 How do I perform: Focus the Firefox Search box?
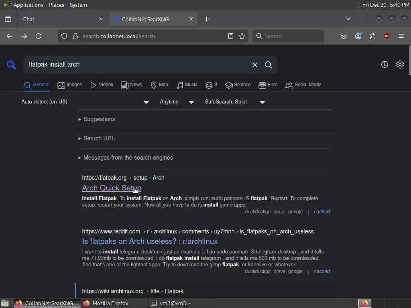[x=288, y=36]
